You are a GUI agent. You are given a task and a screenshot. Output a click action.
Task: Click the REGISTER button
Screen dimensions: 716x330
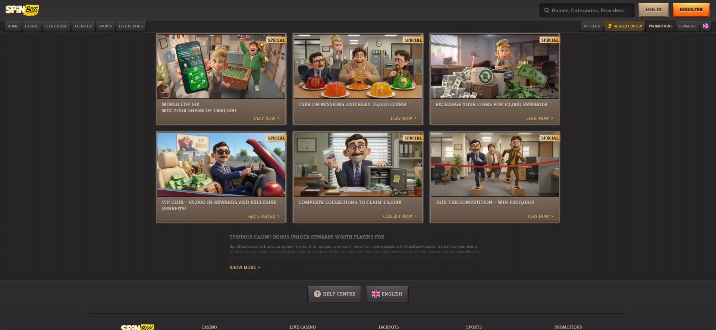click(691, 10)
